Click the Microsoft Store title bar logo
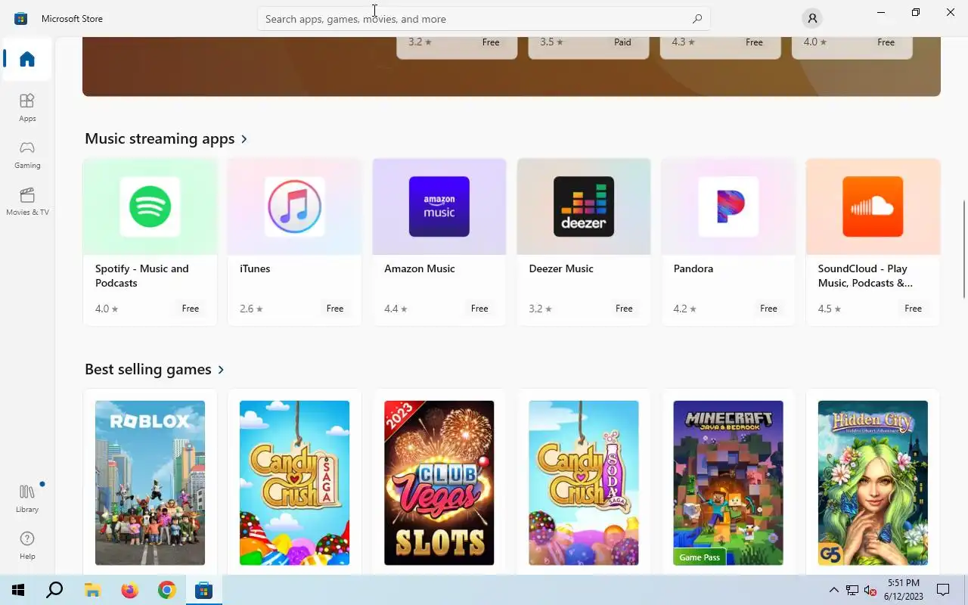 pos(20,18)
